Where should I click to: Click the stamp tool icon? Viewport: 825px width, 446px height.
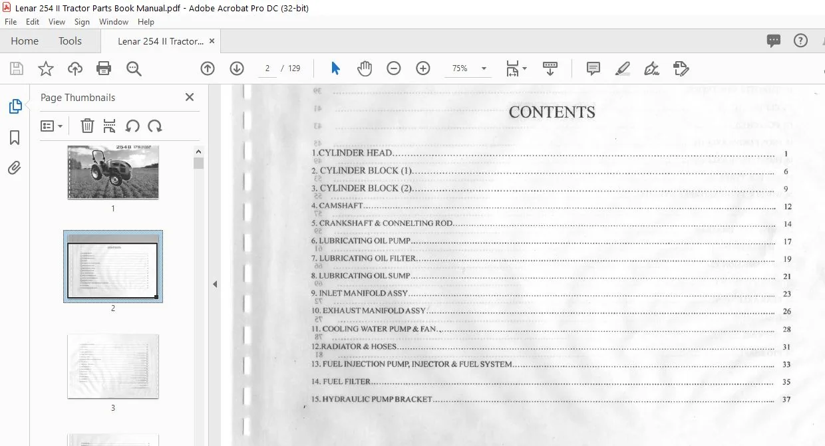pyautogui.click(x=681, y=68)
